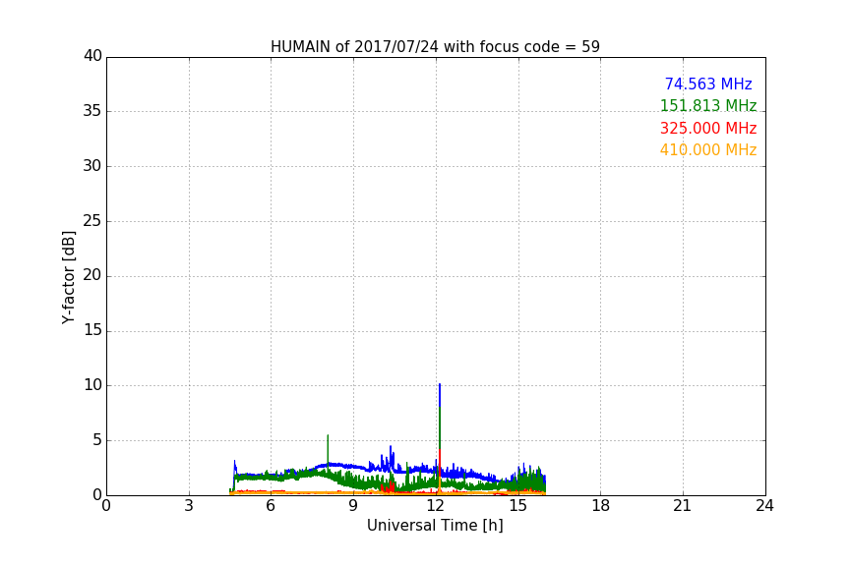Click the "Y-factor [dB]" axis label
This screenshot has height=566, width=850.
[68, 277]
